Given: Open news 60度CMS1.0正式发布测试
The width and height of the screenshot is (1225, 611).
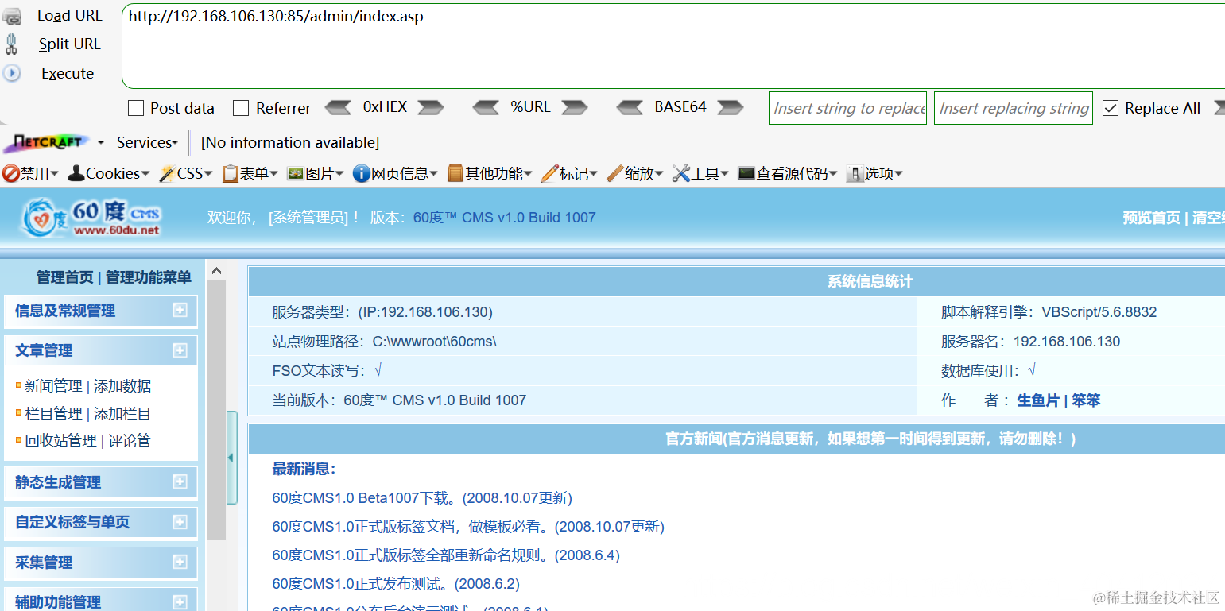Looking at the screenshot, I should pos(396,583).
